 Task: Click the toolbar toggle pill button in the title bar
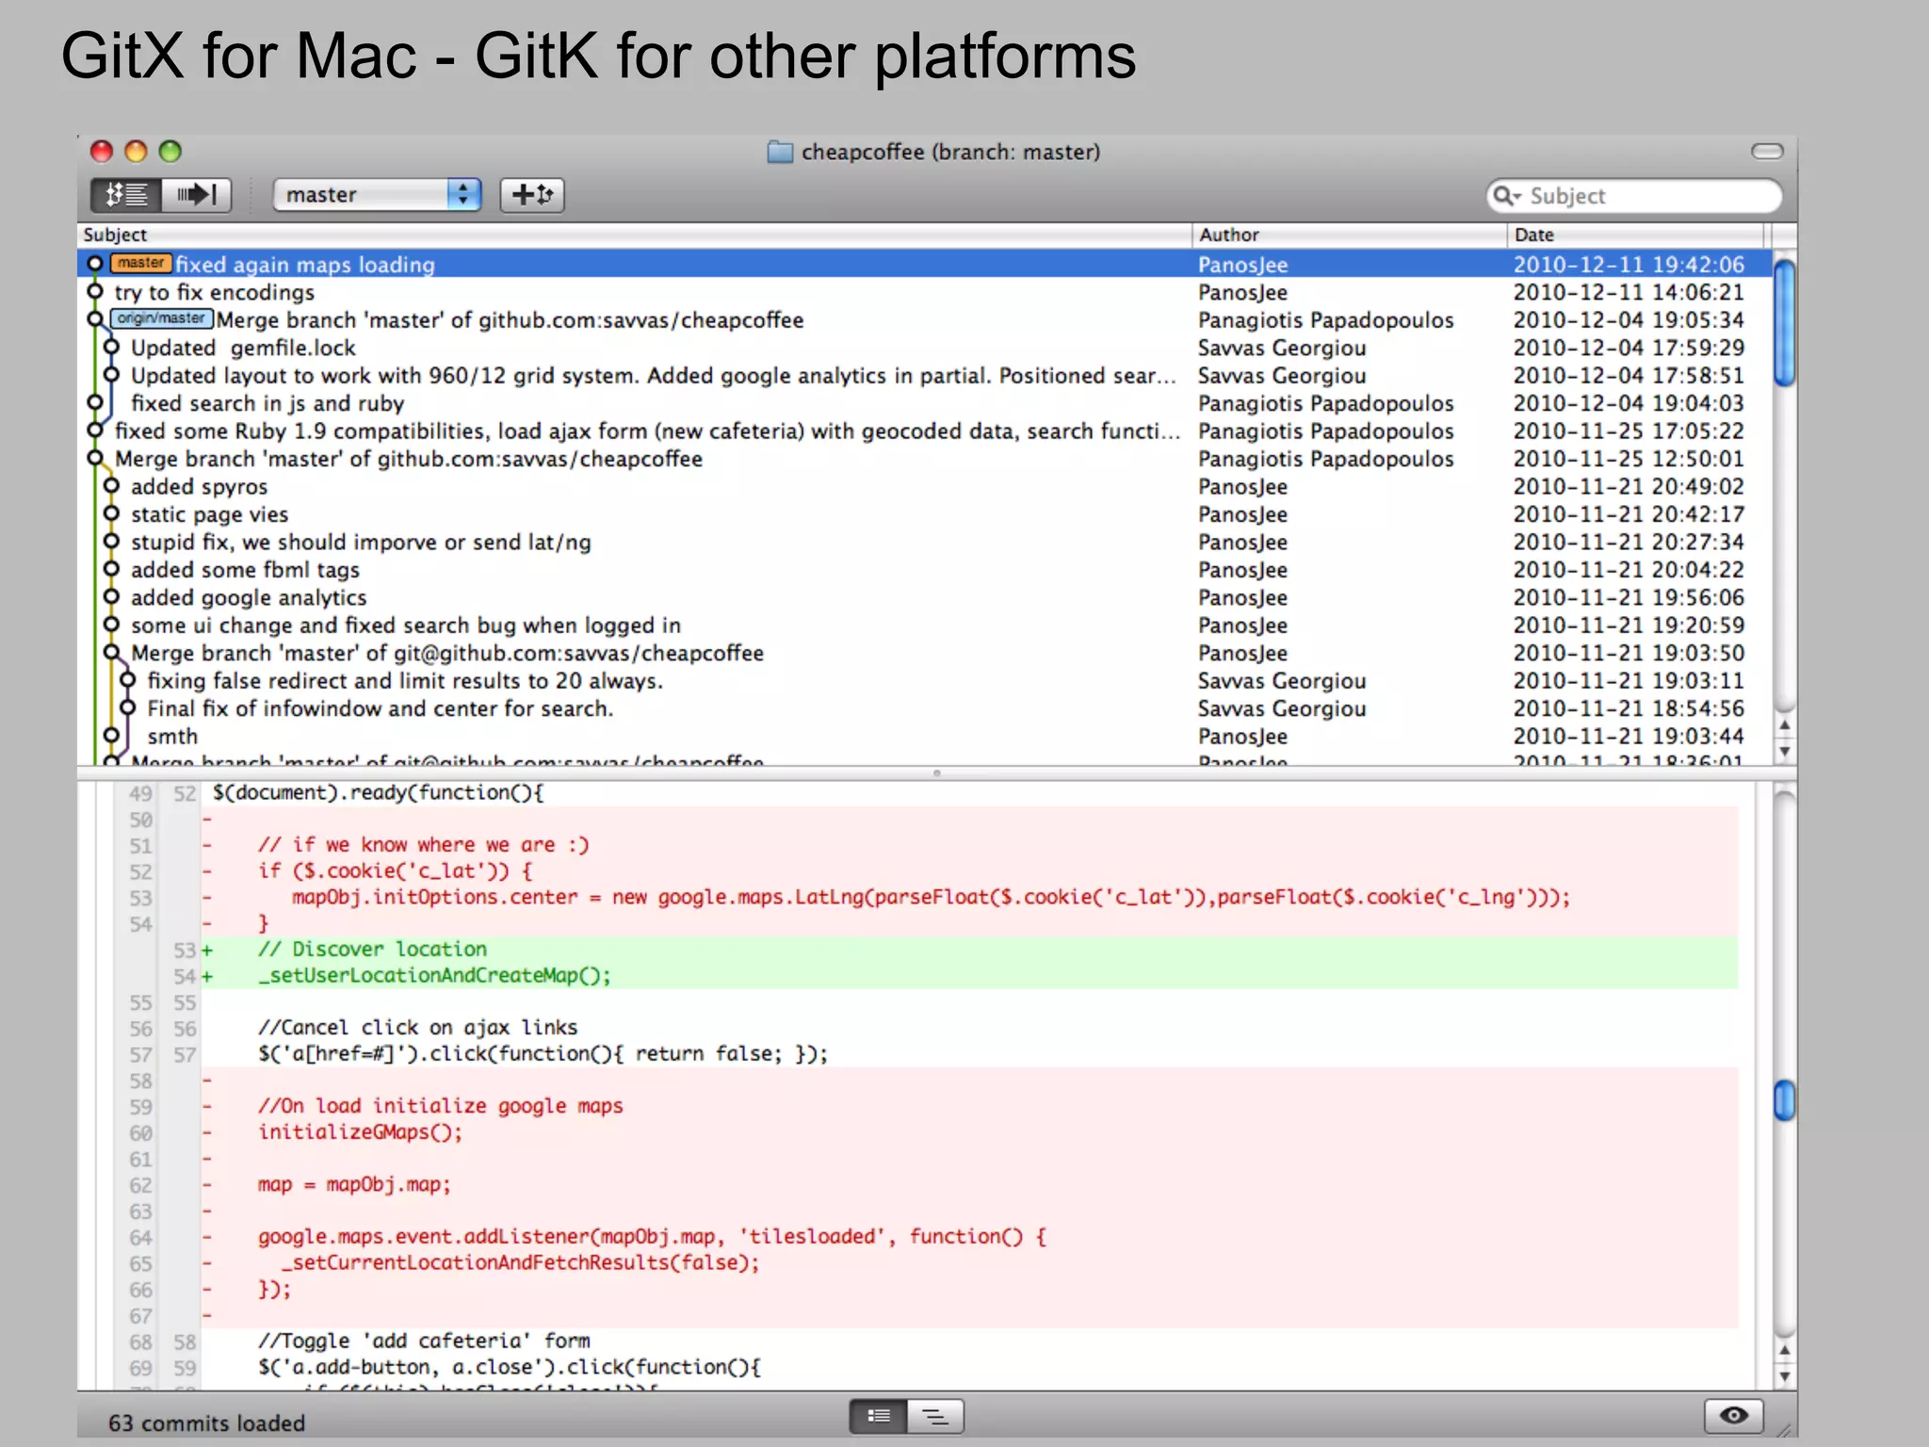coord(1766,152)
